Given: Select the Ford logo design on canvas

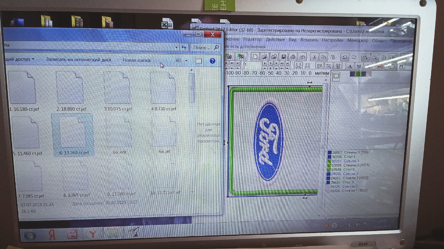Looking at the screenshot, I should (x=269, y=142).
